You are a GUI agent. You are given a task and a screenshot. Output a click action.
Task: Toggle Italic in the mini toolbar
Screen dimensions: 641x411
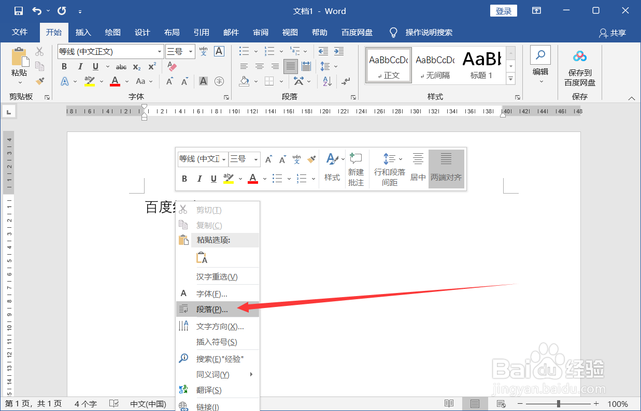200,179
